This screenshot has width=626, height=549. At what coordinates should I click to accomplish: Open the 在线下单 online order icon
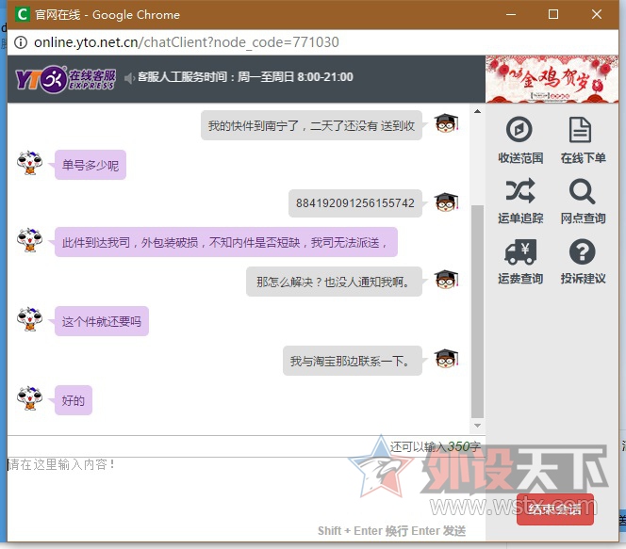click(x=582, y=131)
